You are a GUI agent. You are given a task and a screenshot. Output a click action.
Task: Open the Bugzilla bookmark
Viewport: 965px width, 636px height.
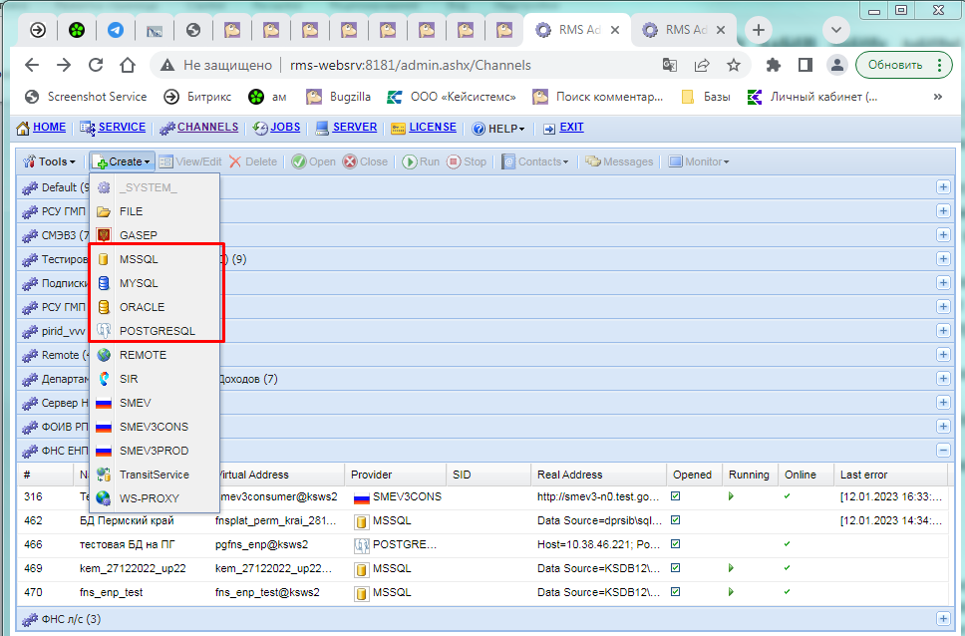coord(339,97)
